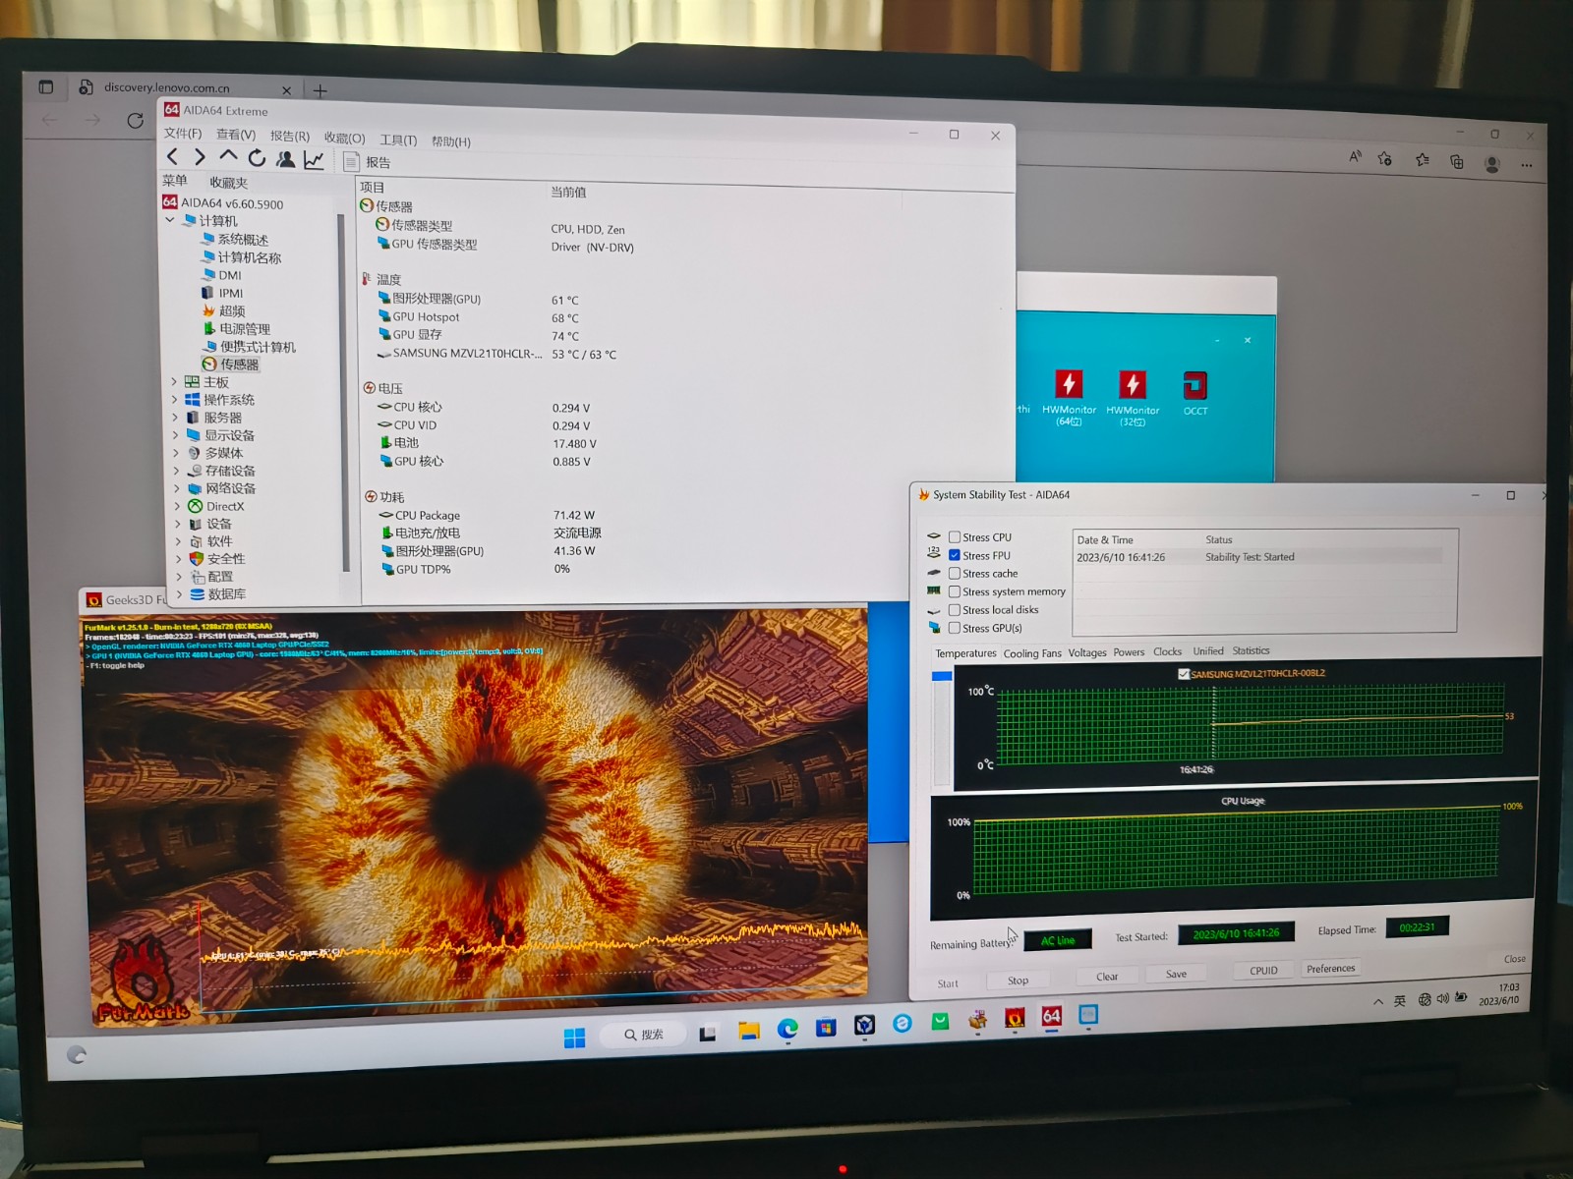Switch to 收藏夹 favorites tab

point(228,182)
